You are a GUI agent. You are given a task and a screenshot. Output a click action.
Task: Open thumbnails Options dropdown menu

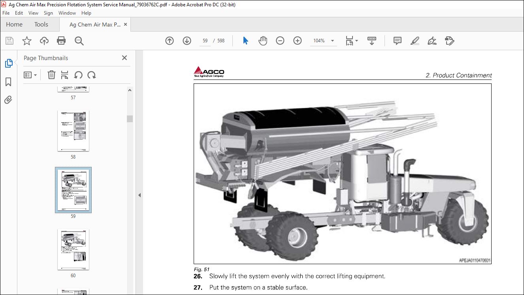(30, 75)
